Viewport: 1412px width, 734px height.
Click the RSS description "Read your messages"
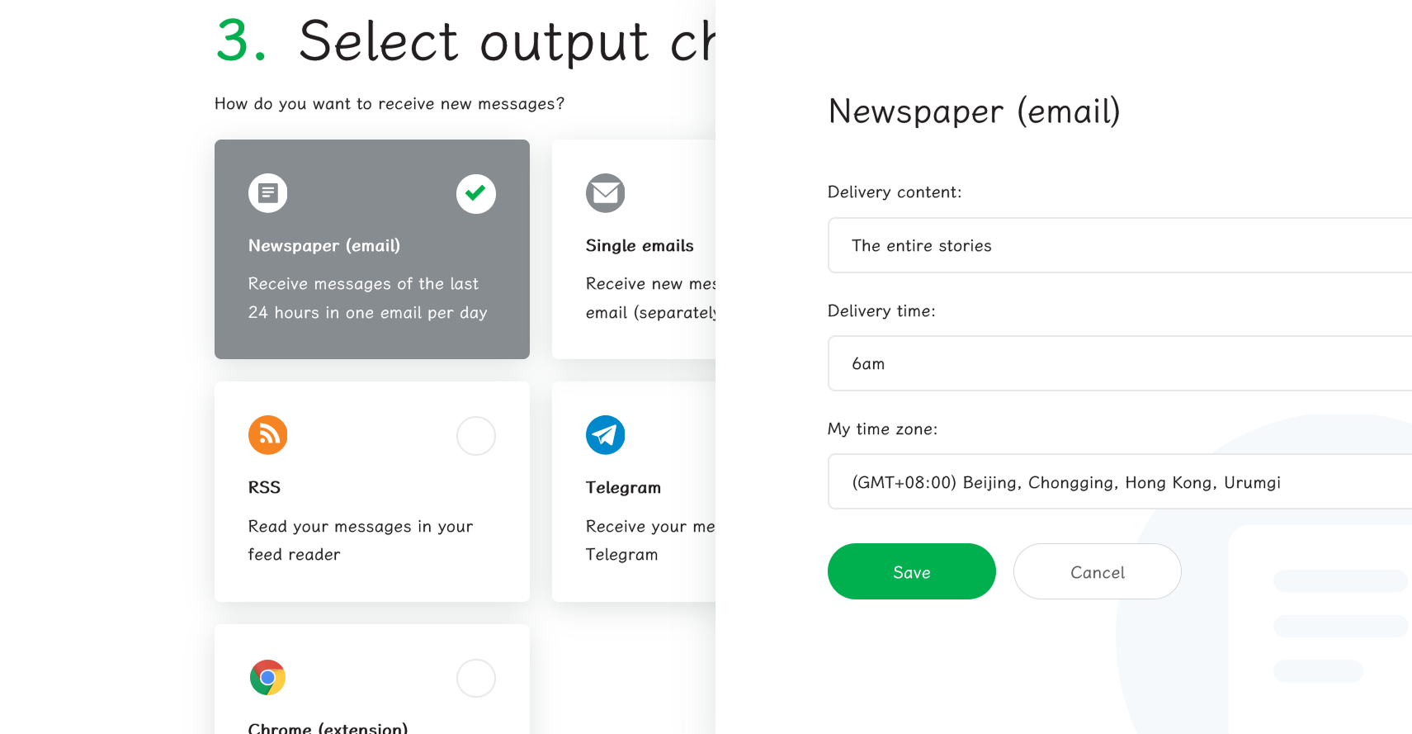click(x=361, y=540)
